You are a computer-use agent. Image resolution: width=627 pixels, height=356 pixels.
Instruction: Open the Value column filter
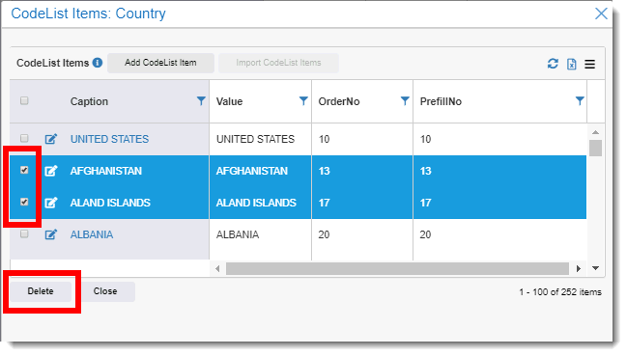303,101
